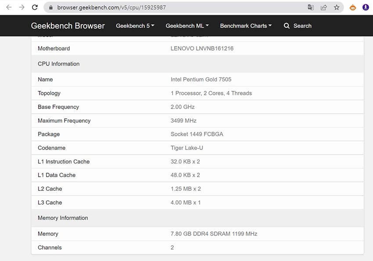373x261 pixels.
Task: Click the padlock site info icon
Action: click(50, 7)
